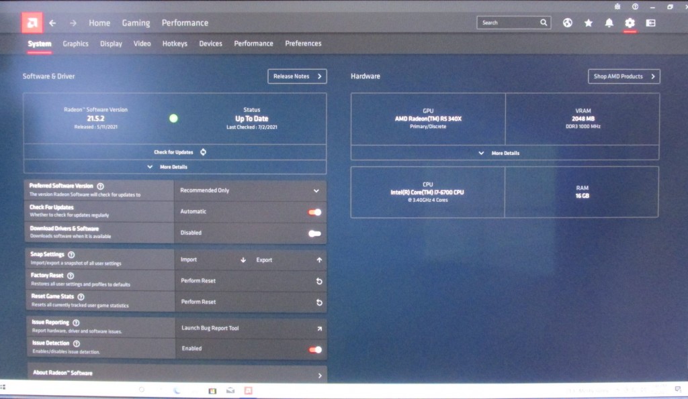Show help for Issue Detection
The width and height of the screenshot is (688, 399).
pyautogui.click(x=77, y=344)
